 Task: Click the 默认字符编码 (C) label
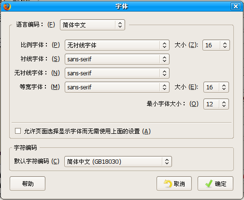click(x=37, y=161)
